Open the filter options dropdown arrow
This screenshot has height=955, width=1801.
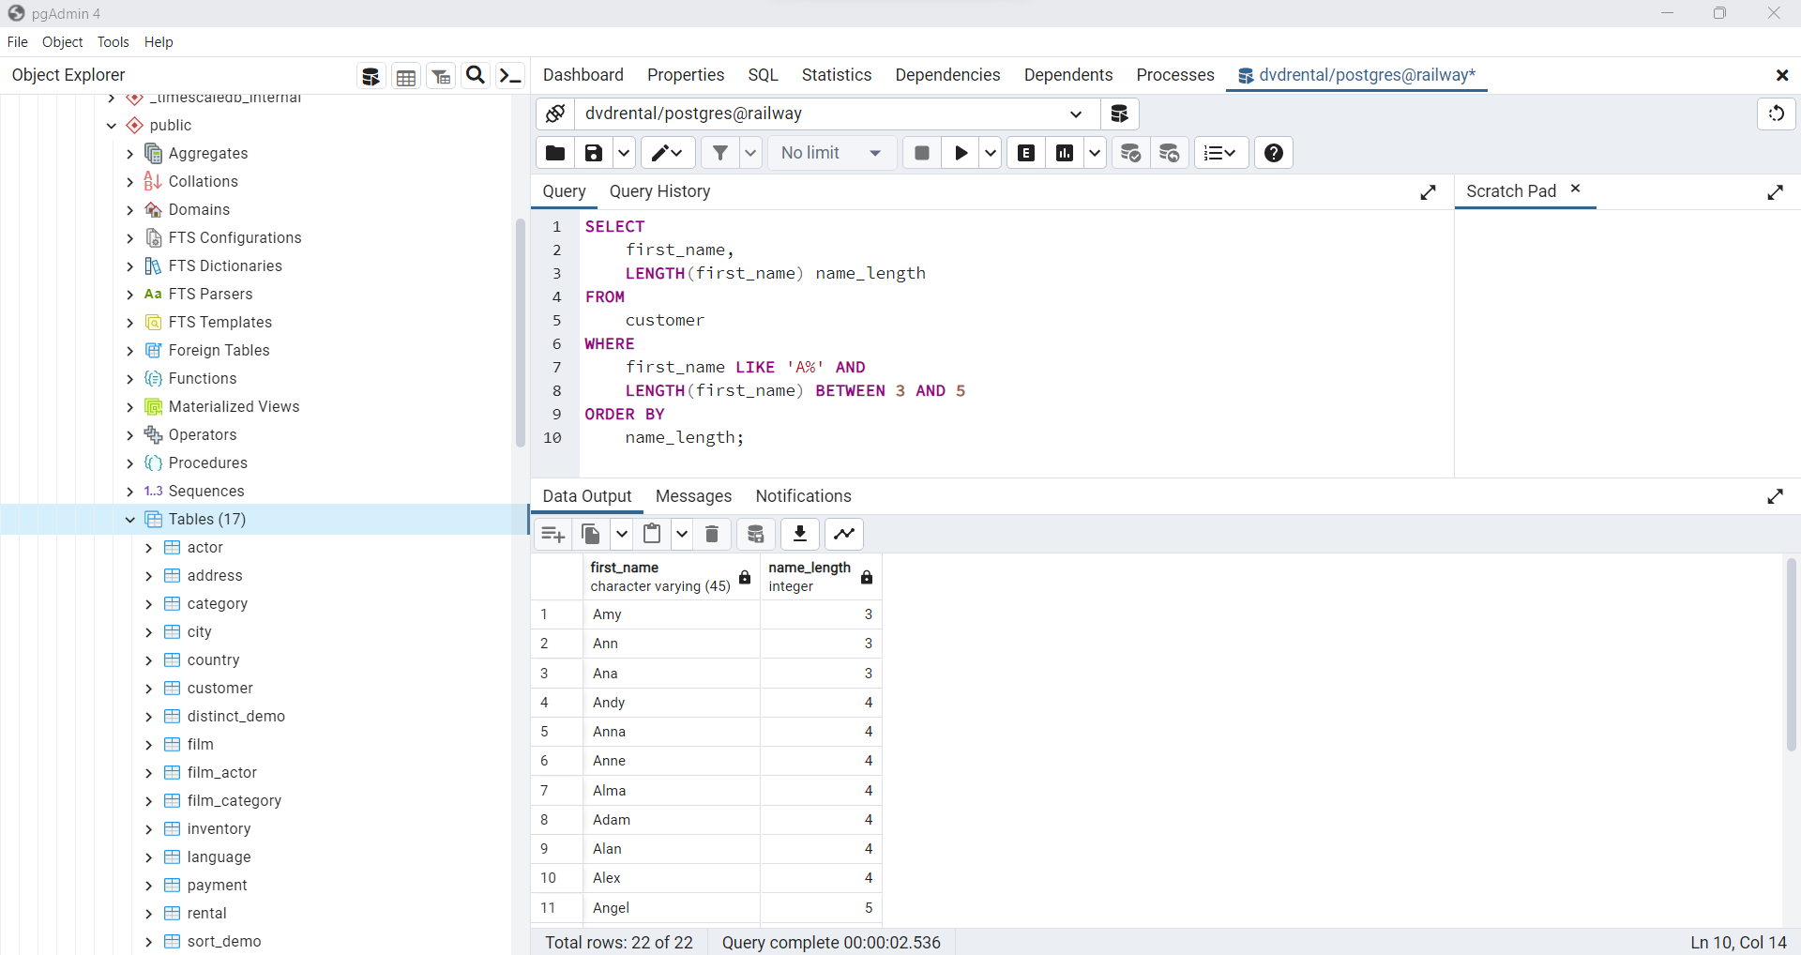pyautogui.click(x=750, y=153)
